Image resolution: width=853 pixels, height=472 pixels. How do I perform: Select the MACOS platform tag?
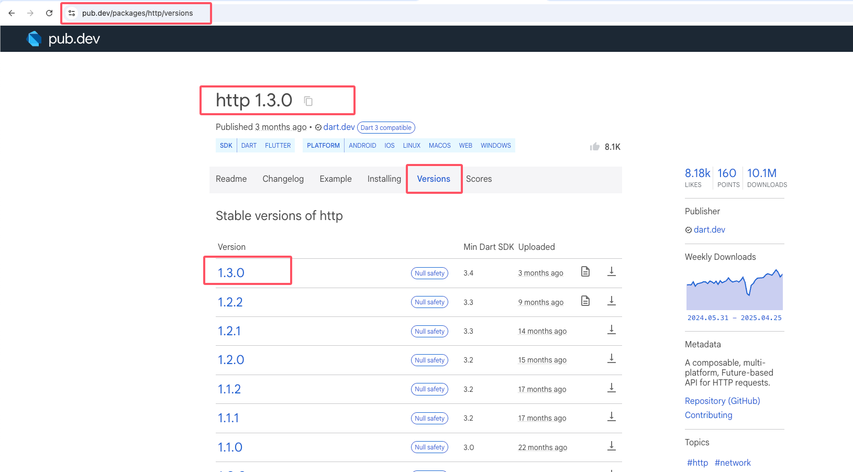coord(440,146)
